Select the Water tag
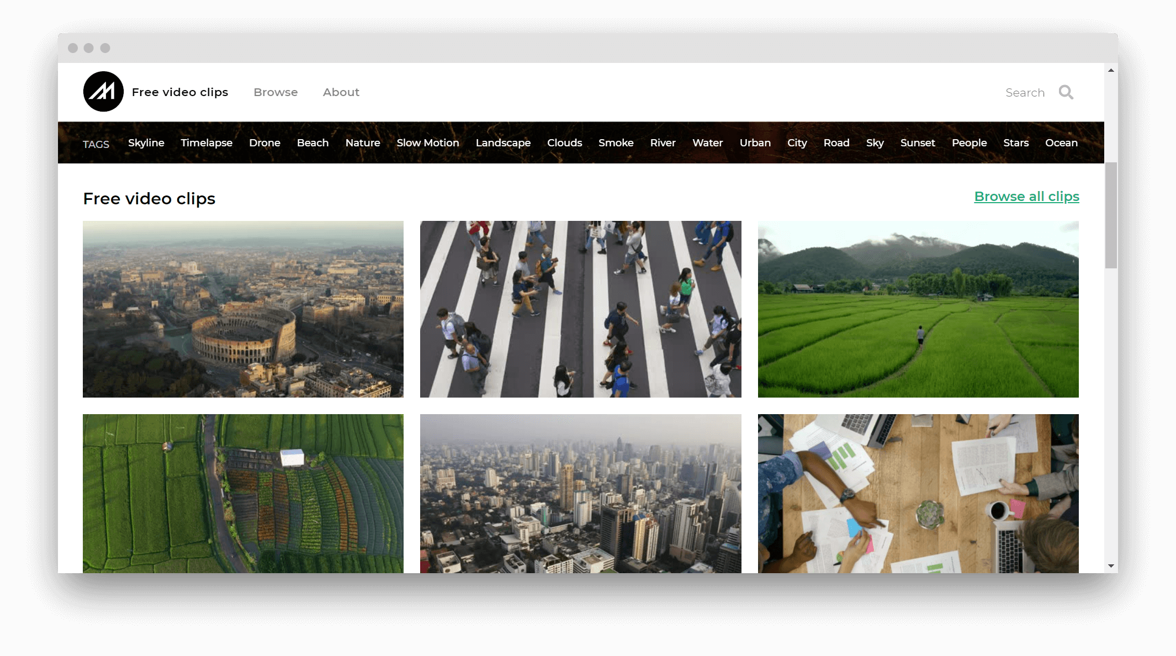The height and width of the screenshot is (656, 1176). (x=707, y=142)
